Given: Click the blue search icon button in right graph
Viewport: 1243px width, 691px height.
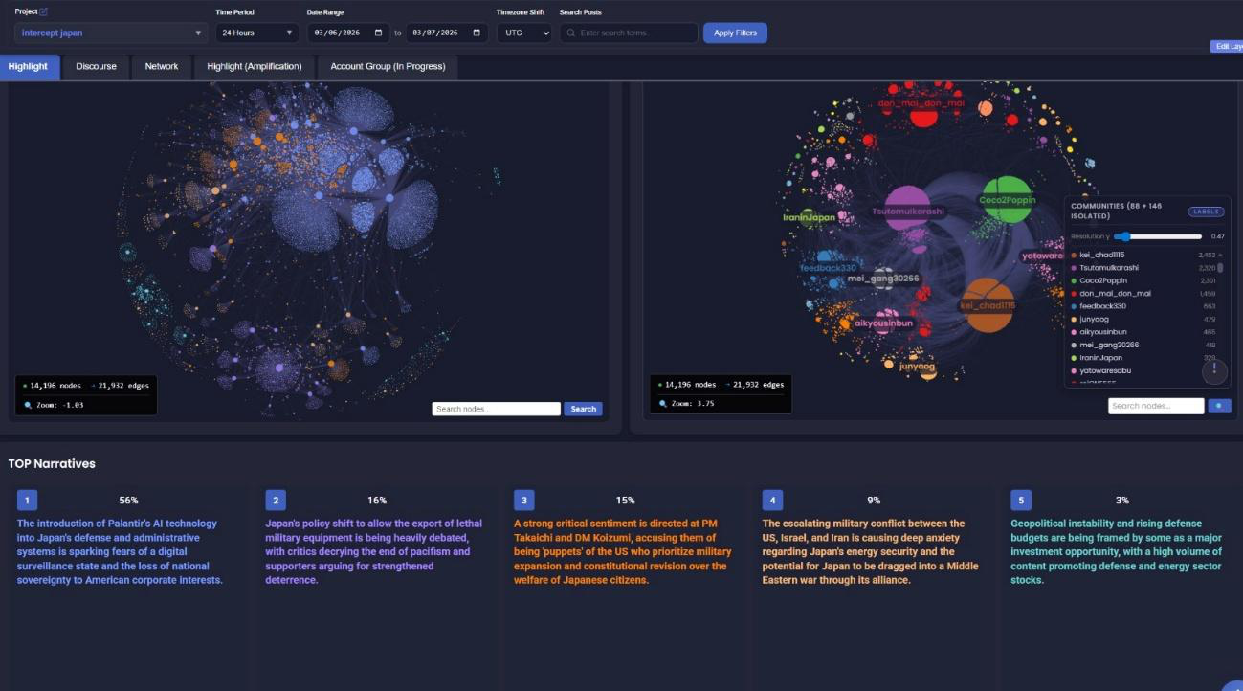Looking at the screenshot, I should tap(1219, 406).
